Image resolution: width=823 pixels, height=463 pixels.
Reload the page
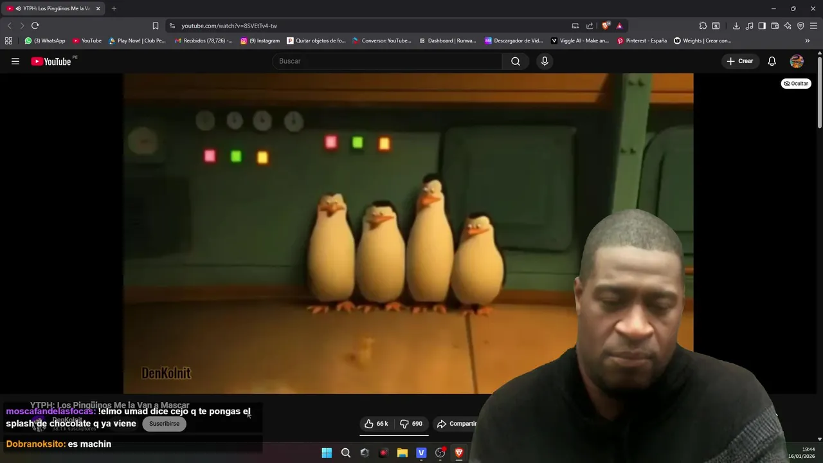click(35, 26)
